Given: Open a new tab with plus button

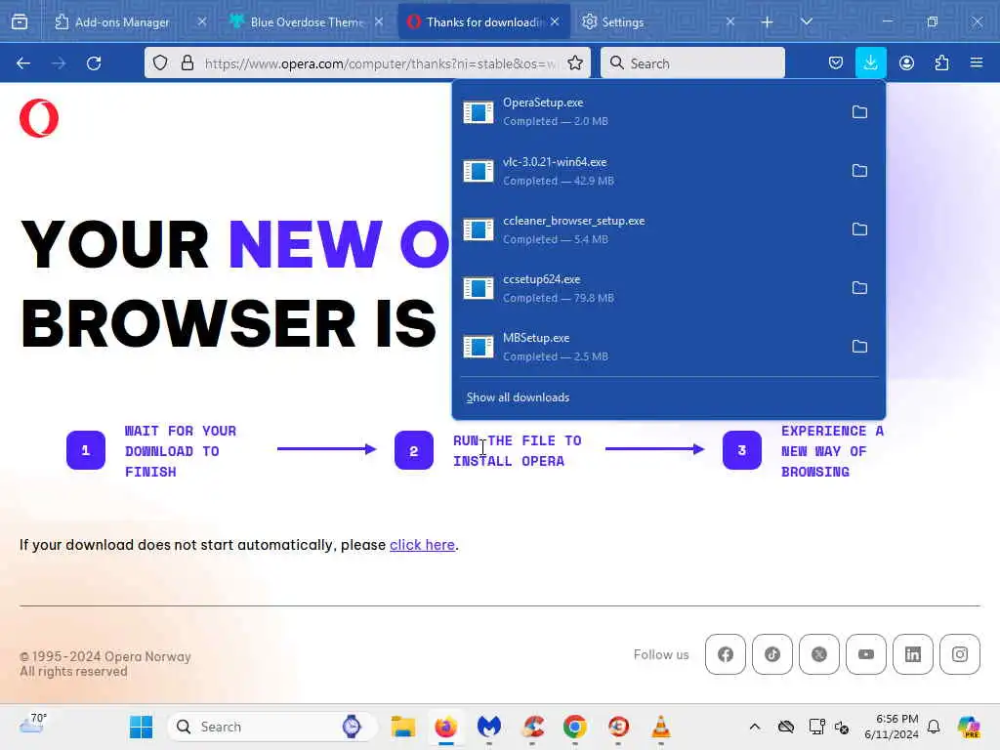Looking at the screenshot, I should point(767,21).
